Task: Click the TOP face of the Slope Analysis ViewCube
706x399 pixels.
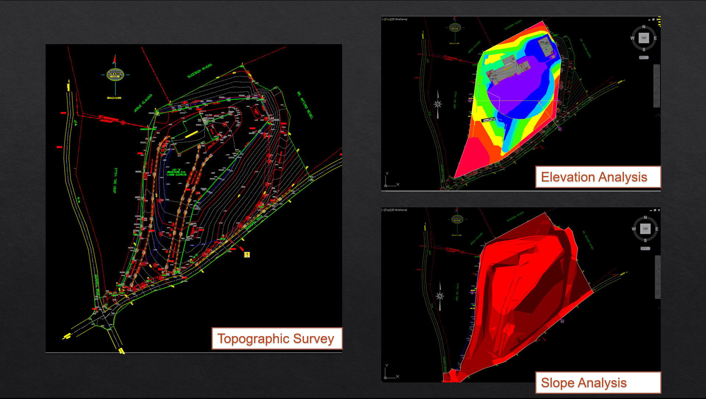Action: (645, 229)
